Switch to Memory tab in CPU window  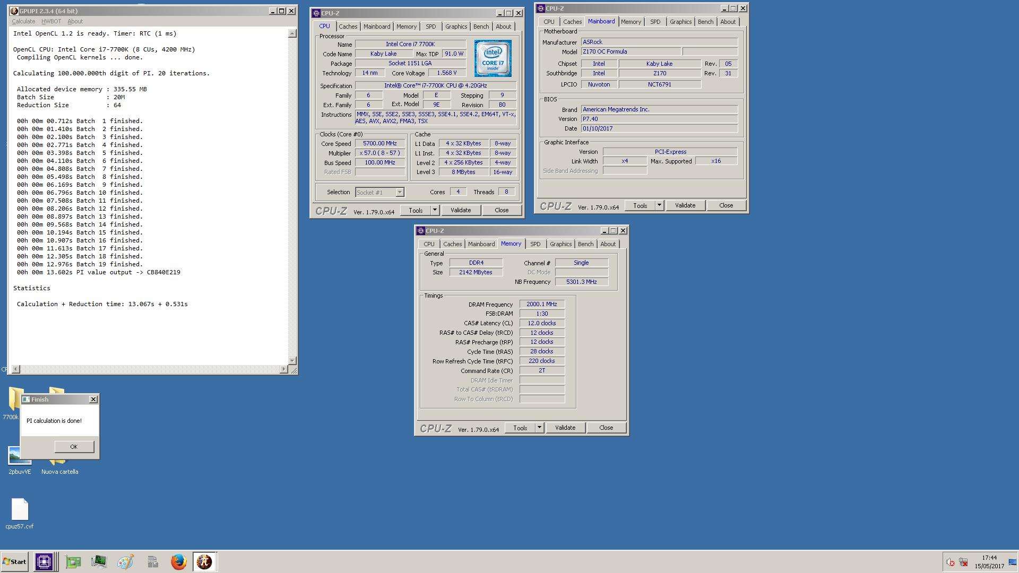[407, 27]
